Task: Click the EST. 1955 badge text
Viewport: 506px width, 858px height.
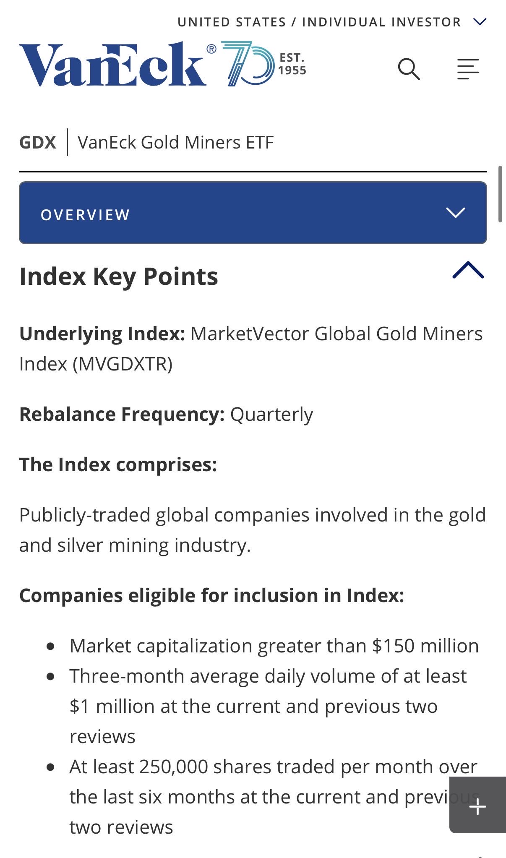Action: click(x=292, y=64)
